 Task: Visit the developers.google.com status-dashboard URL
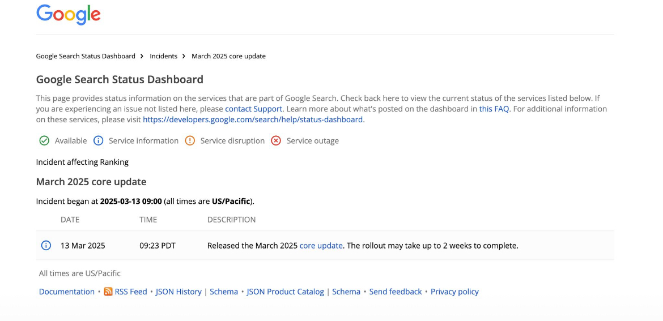click(253, 119)
